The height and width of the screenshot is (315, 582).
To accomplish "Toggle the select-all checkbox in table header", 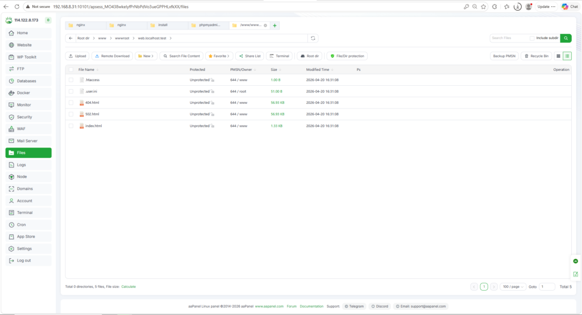I will click(71, 69).
